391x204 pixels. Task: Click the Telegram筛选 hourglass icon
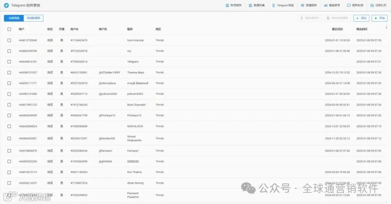[274, 5]
